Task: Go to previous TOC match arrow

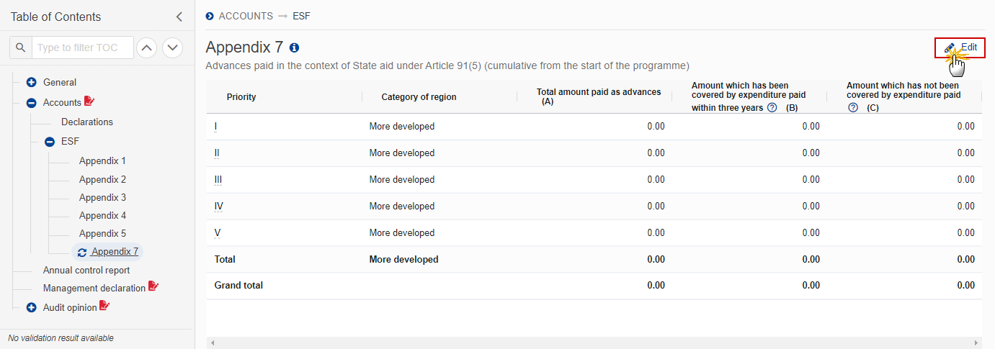Action: 146,47
